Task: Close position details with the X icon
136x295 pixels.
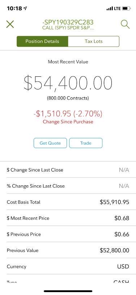Action: pyautogui.click(x=10, y=24)
